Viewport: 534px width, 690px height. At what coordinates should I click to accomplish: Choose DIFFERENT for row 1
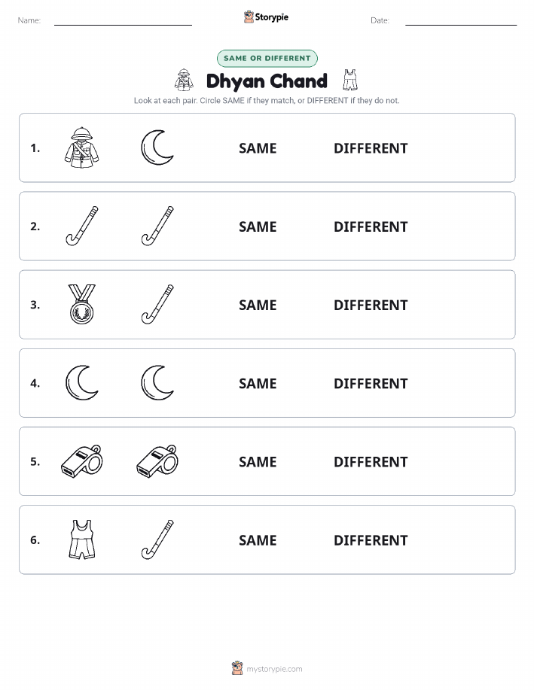coord(371,148)
